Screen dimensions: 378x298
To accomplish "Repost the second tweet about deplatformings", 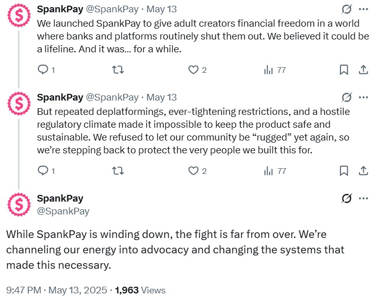I will pos(118,171).
